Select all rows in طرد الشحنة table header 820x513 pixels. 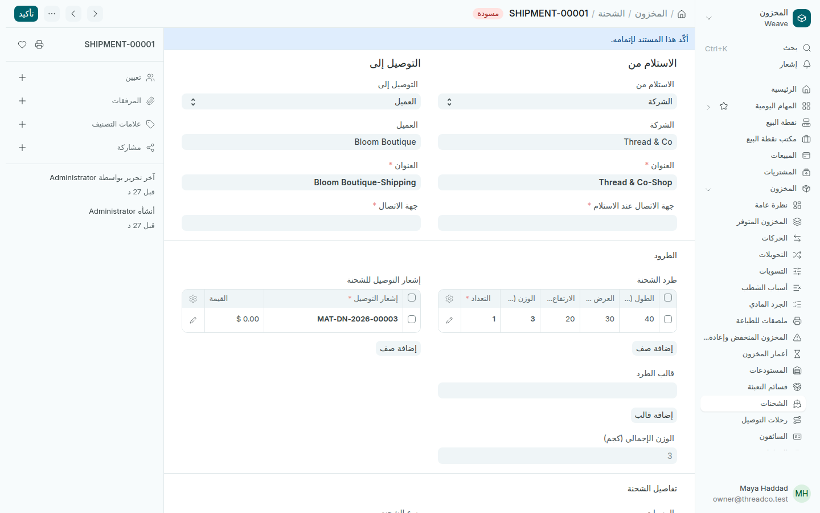[668, 298]
